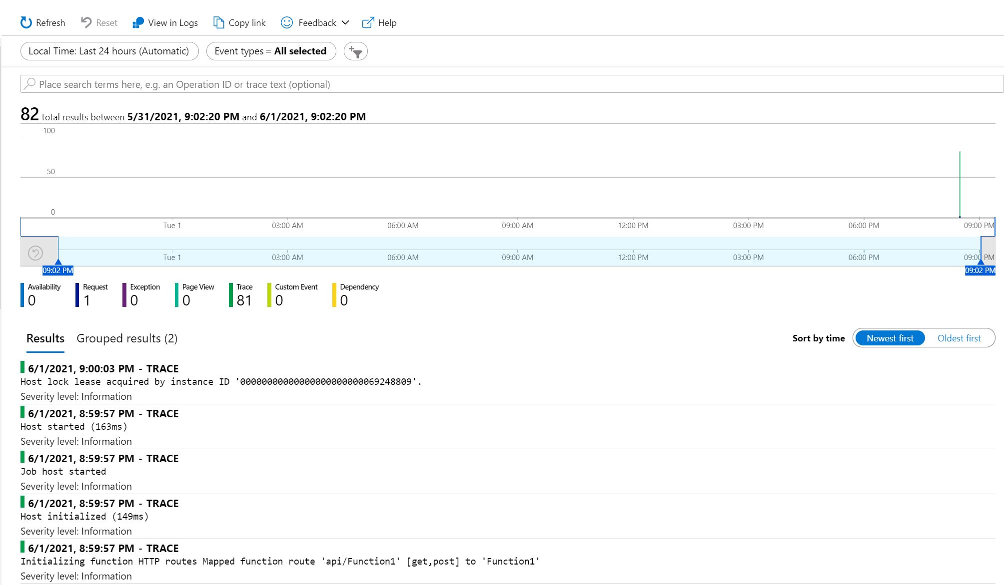Keep Newest first sorting selected

click(x=890, y=338)
